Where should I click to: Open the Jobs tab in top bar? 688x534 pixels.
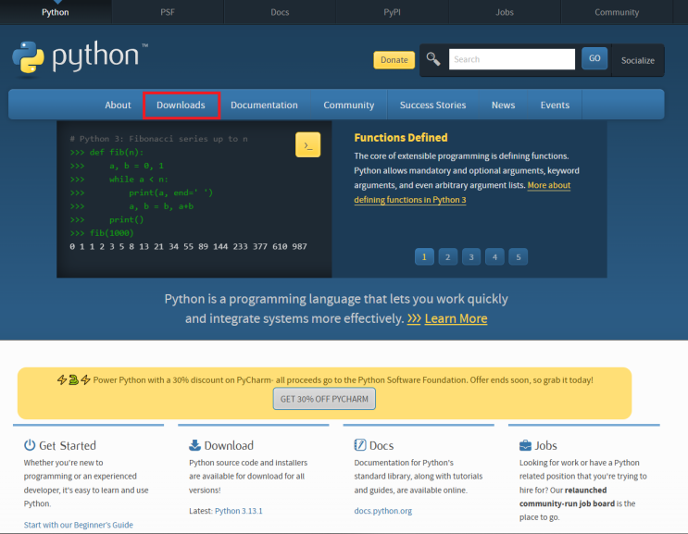[x=505, y=12]
